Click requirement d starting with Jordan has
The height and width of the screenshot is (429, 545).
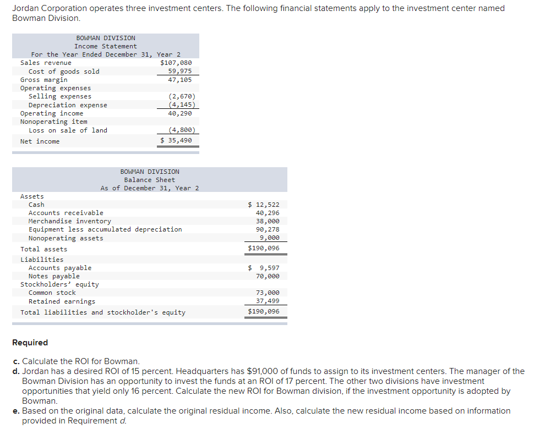[x=268, y=386]
